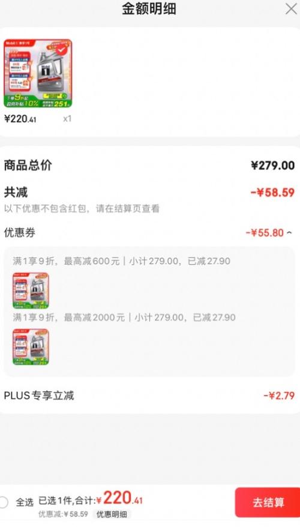Click the 金额明细 title header
Viewport: 300px width, 527px height.
pos(149,9)
